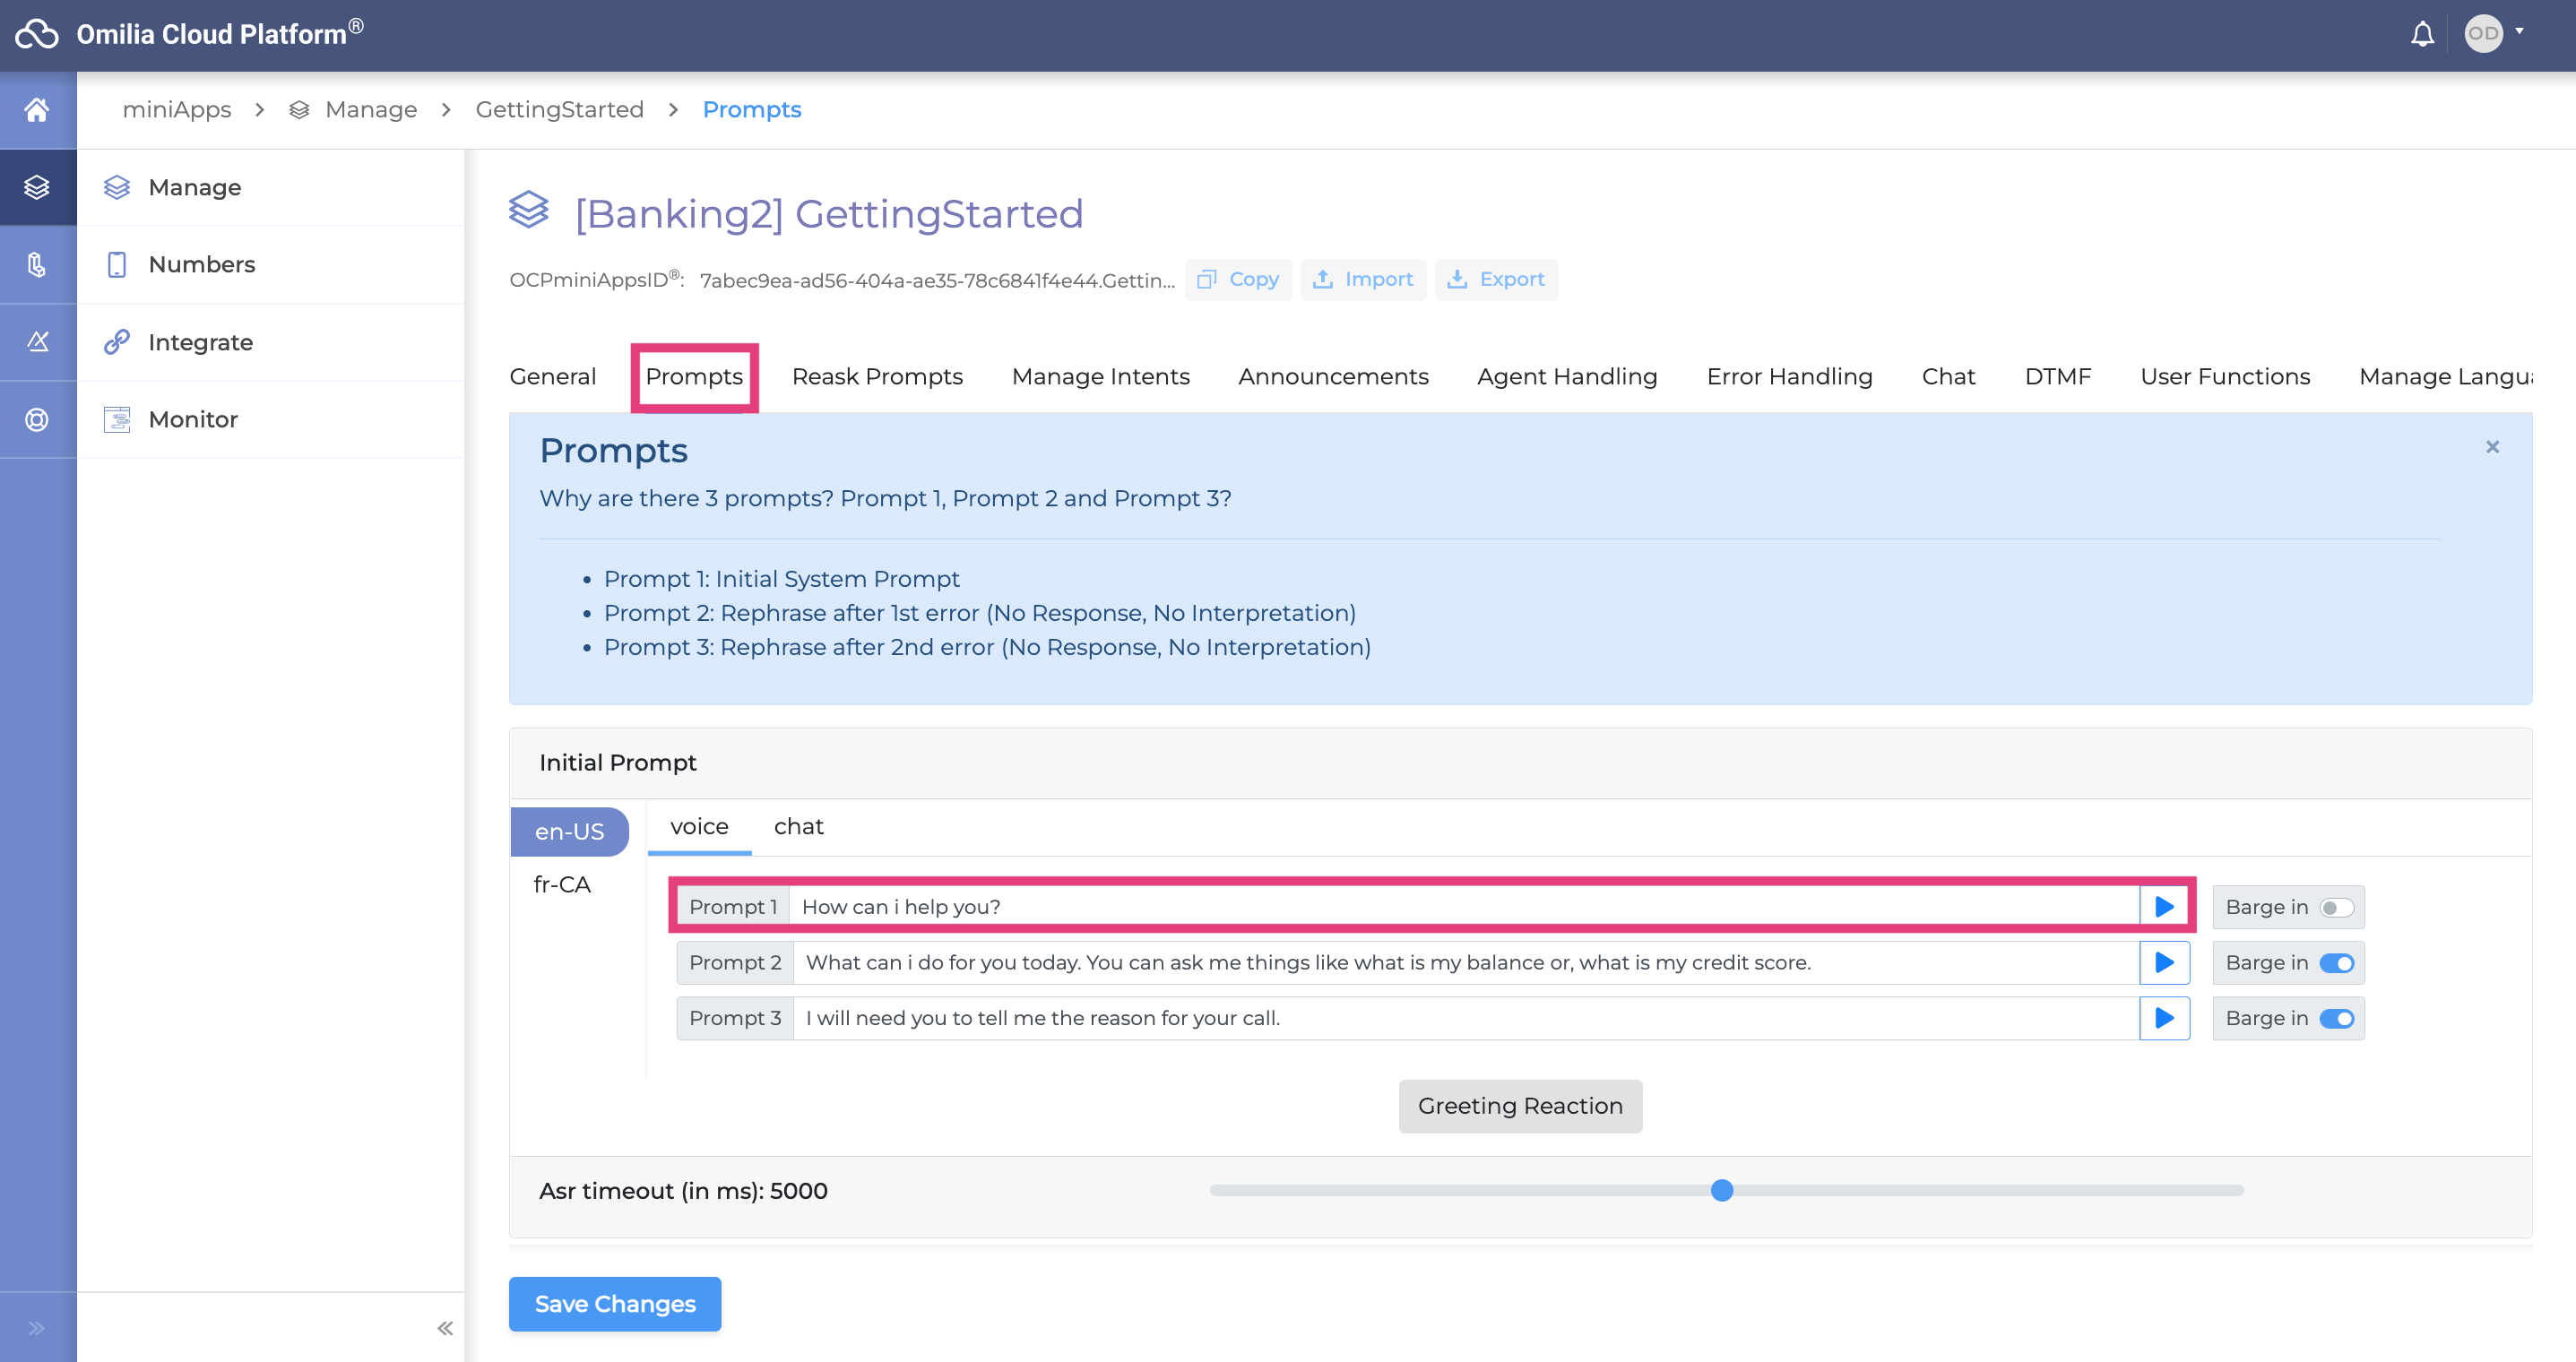Switch to the DTMF tab

2057,376
